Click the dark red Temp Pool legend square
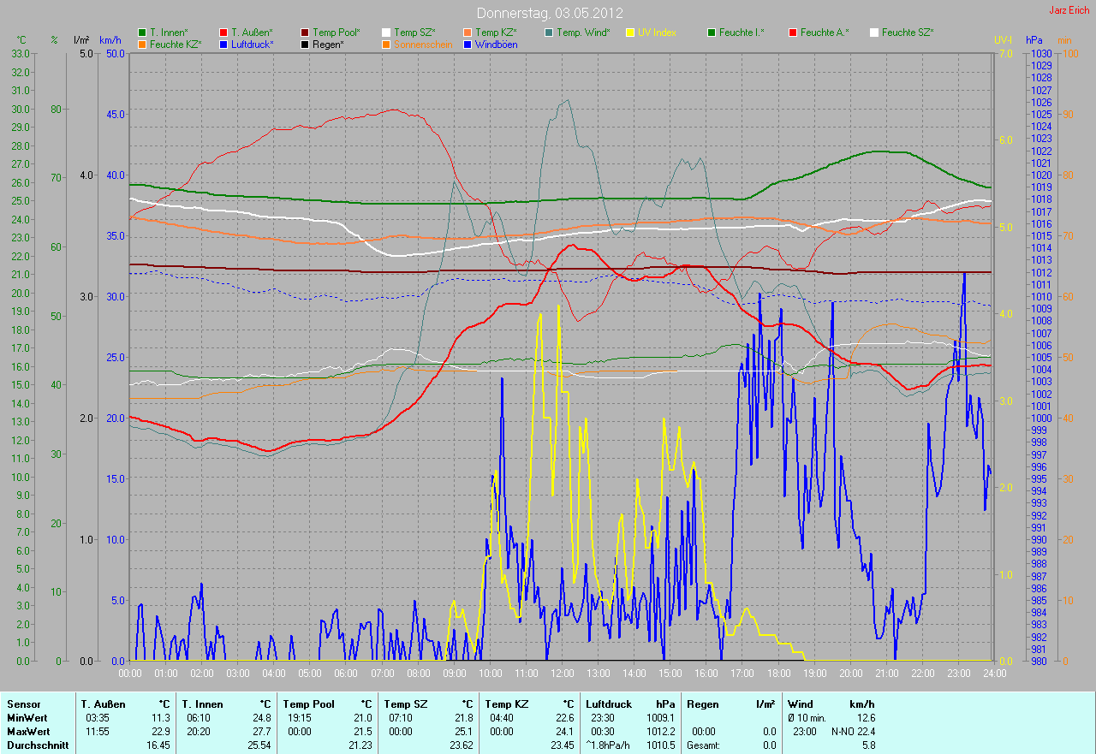1096x754 pixels. [x=305, y=33]
